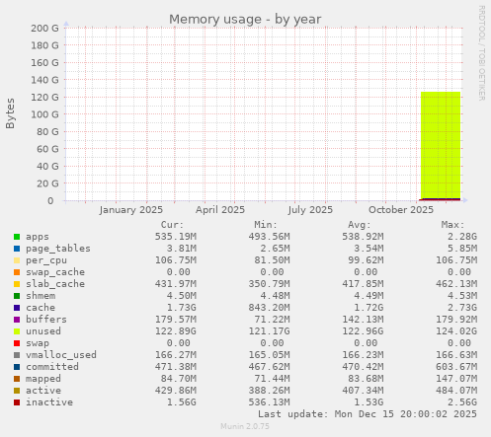Click the swap_cache orange legend swatch
This screenshot has height=437, width=491.
coord(17,272)
